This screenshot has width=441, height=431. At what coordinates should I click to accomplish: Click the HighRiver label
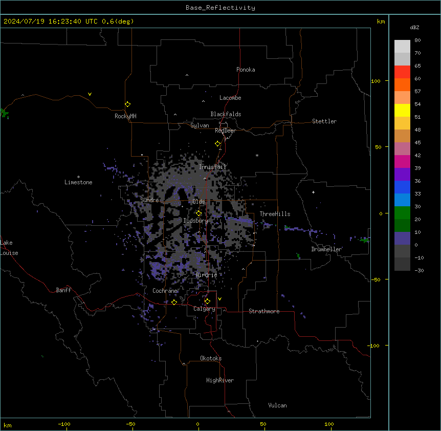point(220,380)
